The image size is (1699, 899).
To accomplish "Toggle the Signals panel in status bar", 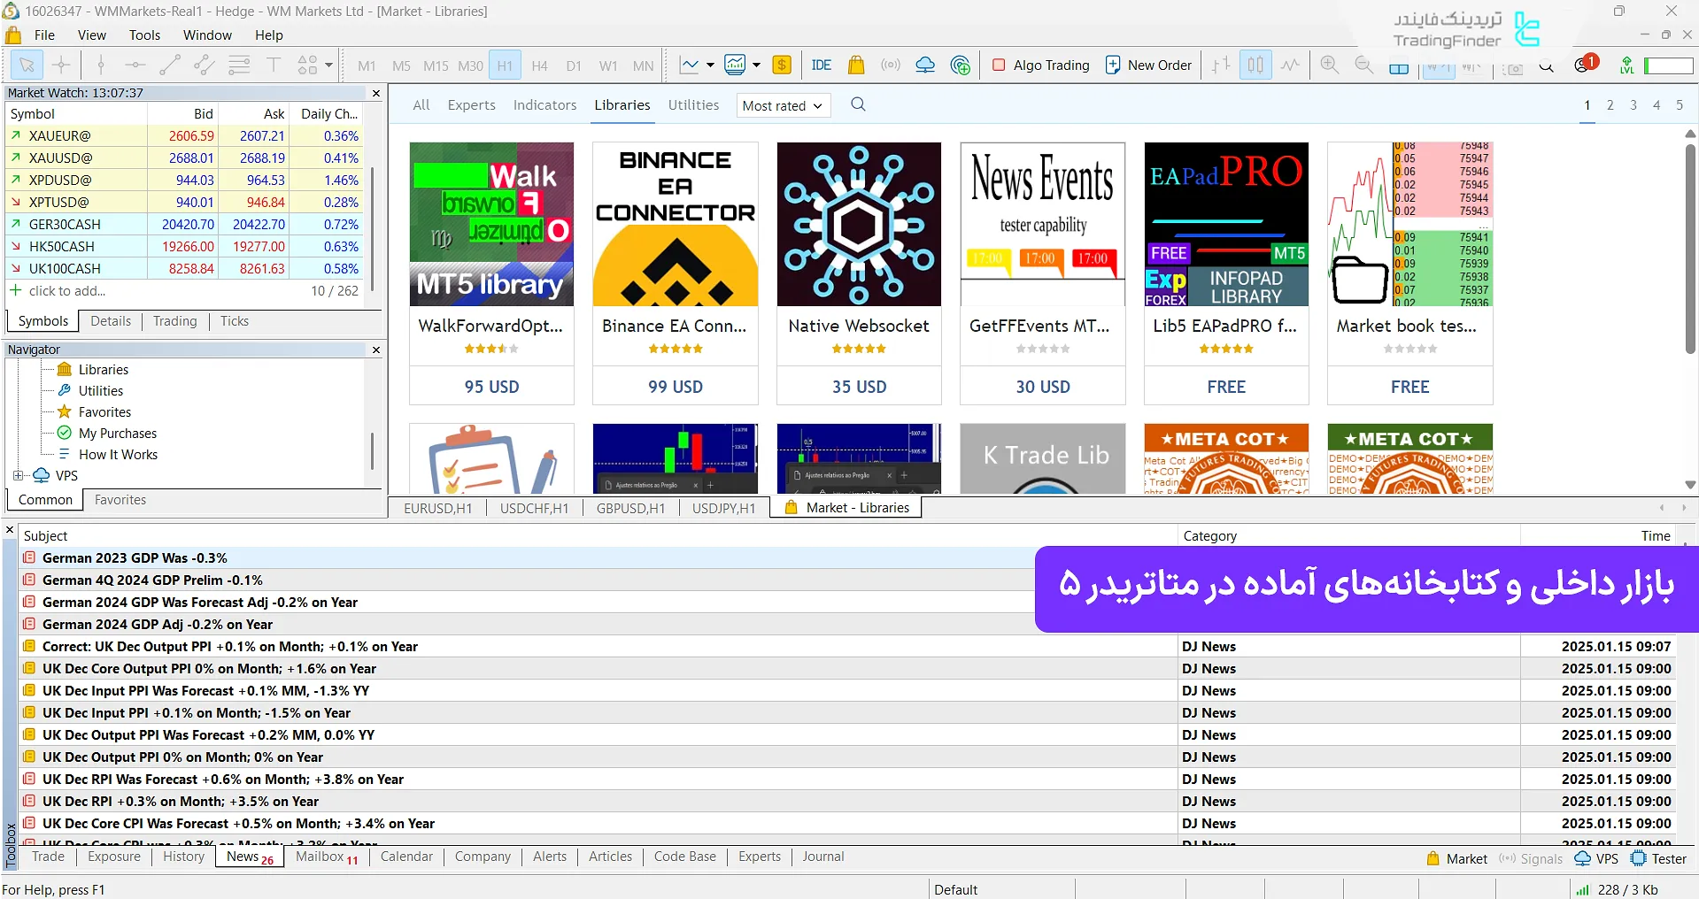I will (x=1530, y=857).
